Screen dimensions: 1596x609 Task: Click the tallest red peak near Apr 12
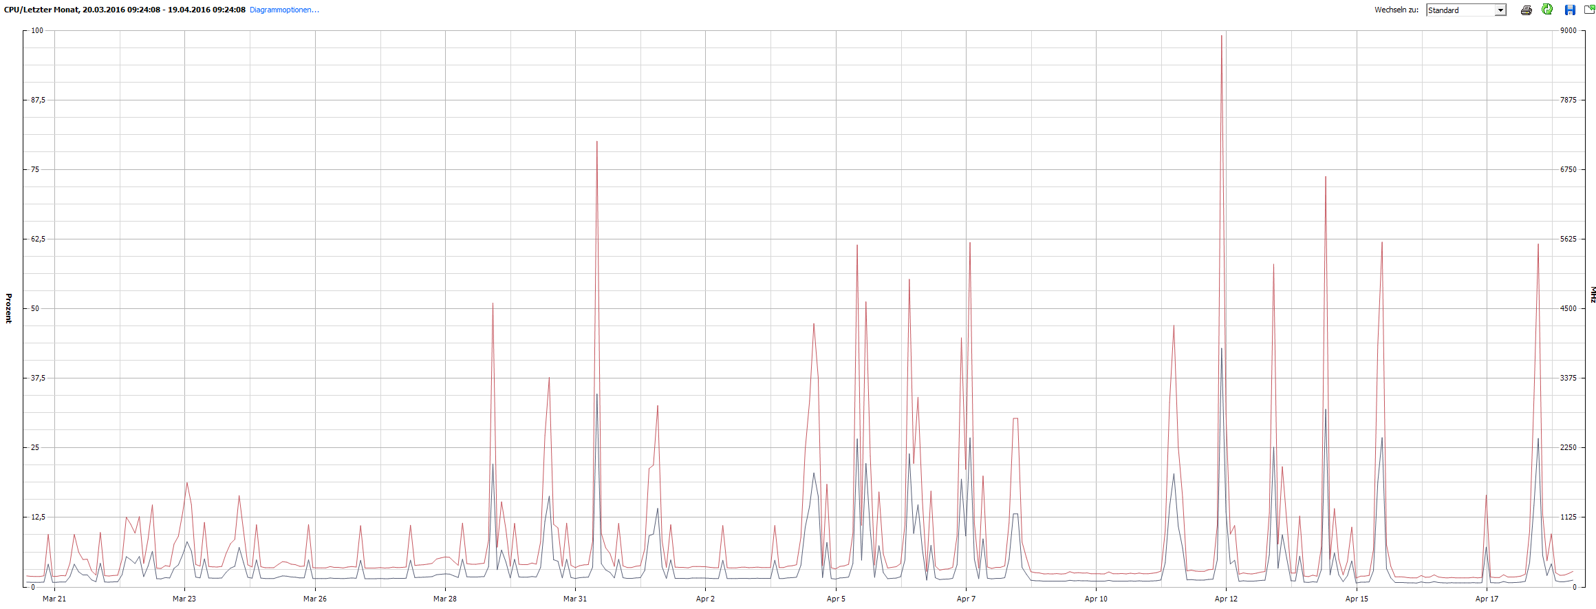coord(1221,36)
